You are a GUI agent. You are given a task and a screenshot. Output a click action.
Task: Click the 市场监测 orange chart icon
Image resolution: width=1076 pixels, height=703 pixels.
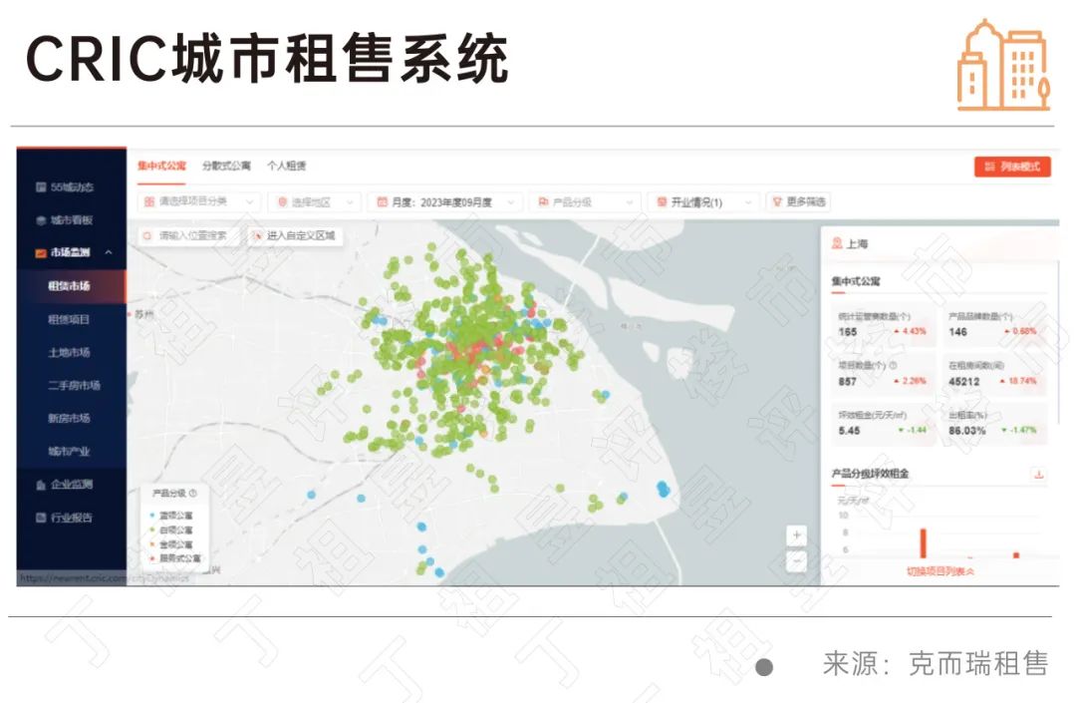click(41, 252)
